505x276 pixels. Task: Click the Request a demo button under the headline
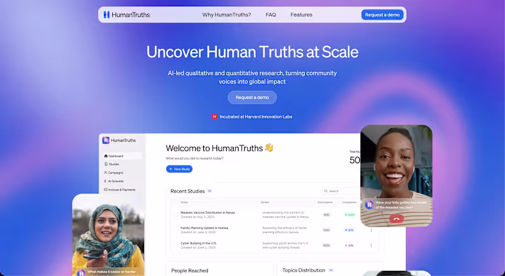(252, 98)
